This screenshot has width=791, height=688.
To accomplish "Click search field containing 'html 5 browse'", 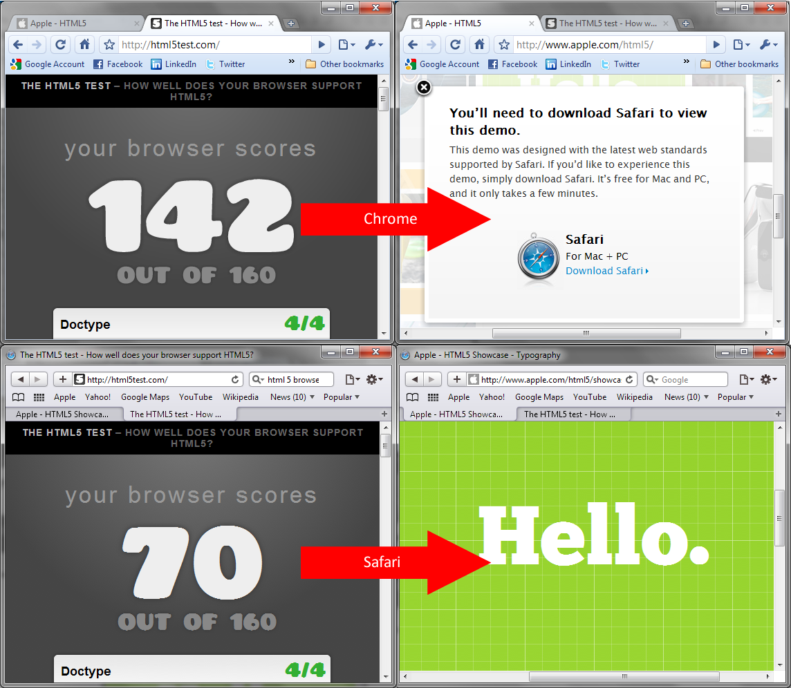I will (x=292, y=379).
